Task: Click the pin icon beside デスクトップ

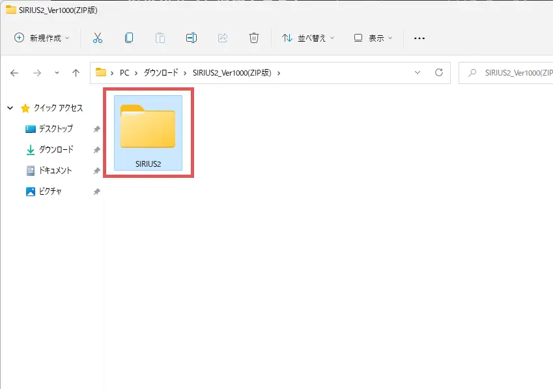Action: pyautogui.click(x=96, y=129)
